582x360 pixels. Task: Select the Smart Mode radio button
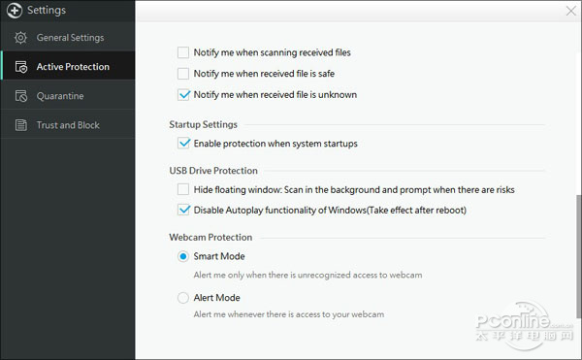pos(183,256)
